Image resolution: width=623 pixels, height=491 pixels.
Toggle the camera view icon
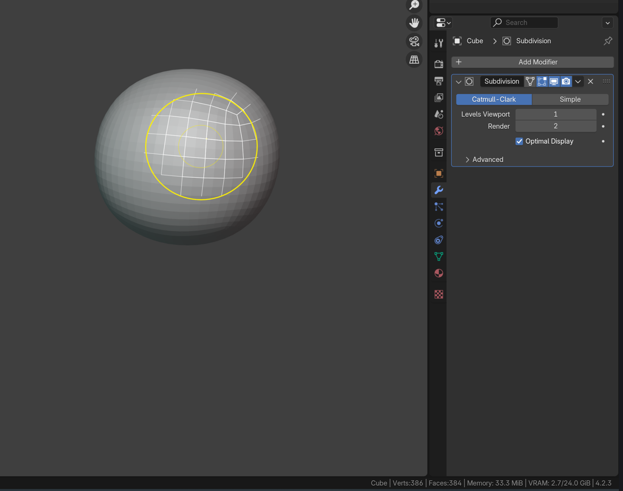(414, 41)
